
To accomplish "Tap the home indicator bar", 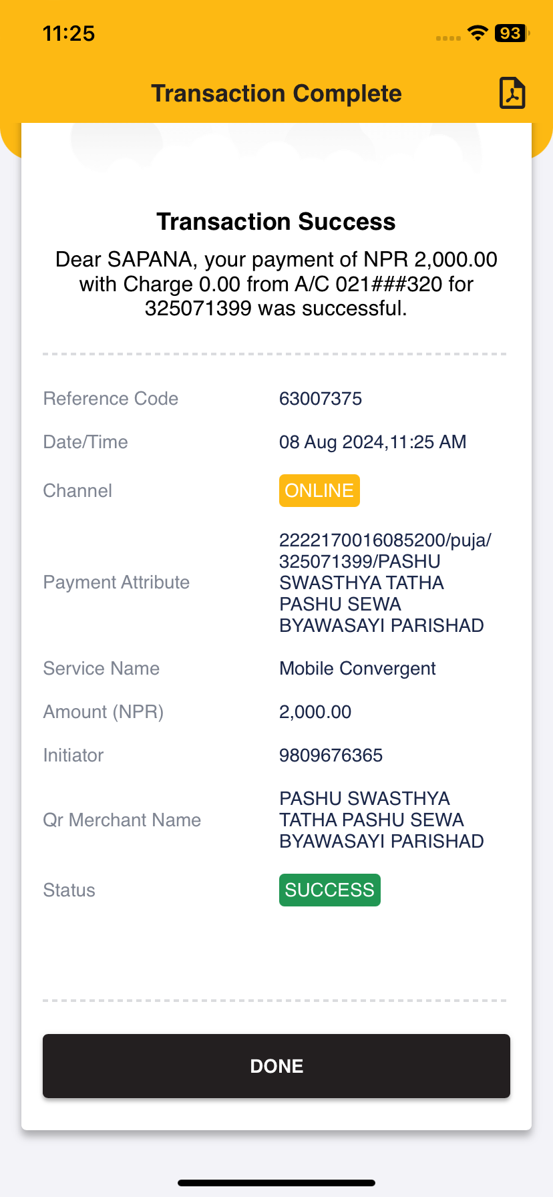I will 276,1183.
